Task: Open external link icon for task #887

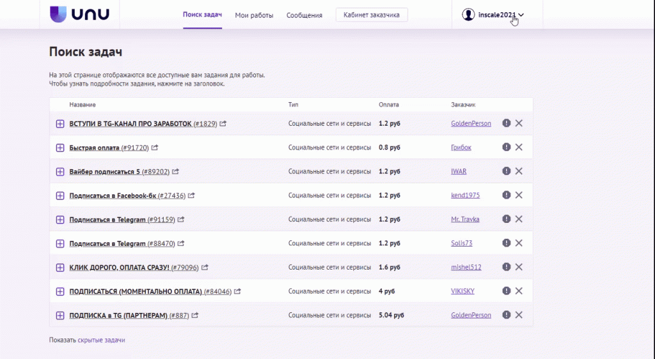Action: click(x=195, y=316)
